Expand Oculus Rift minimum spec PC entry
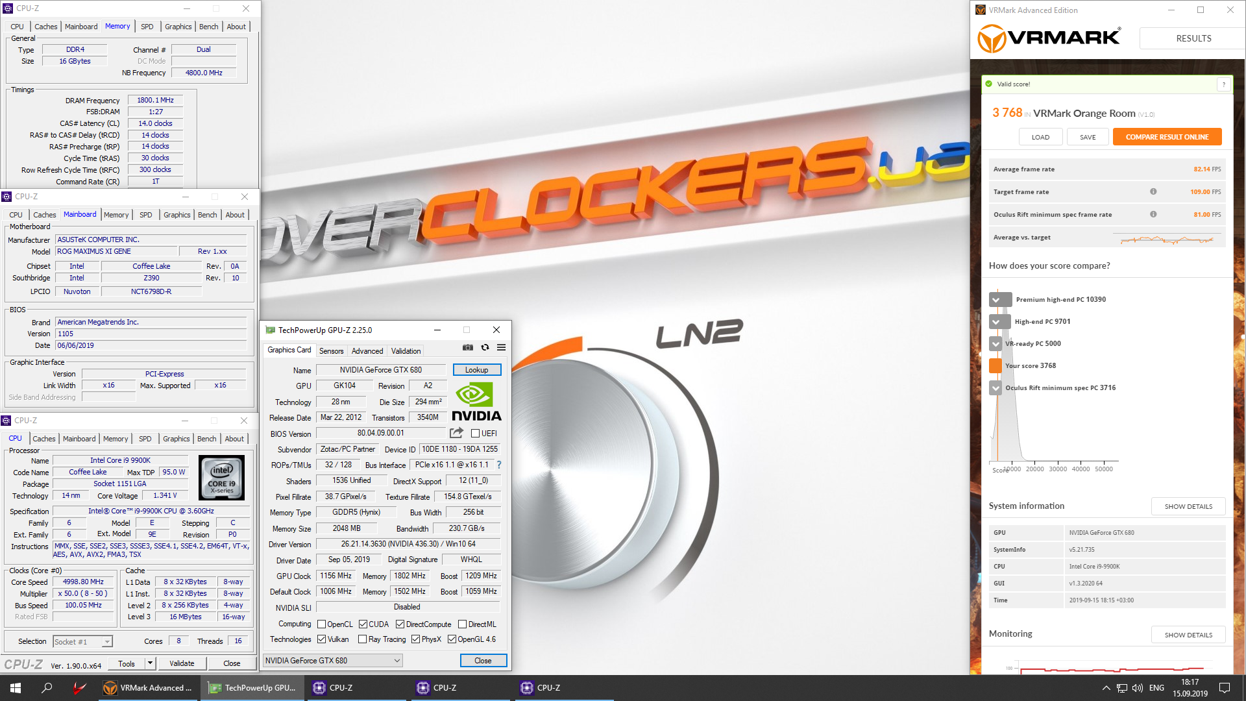 996,388
